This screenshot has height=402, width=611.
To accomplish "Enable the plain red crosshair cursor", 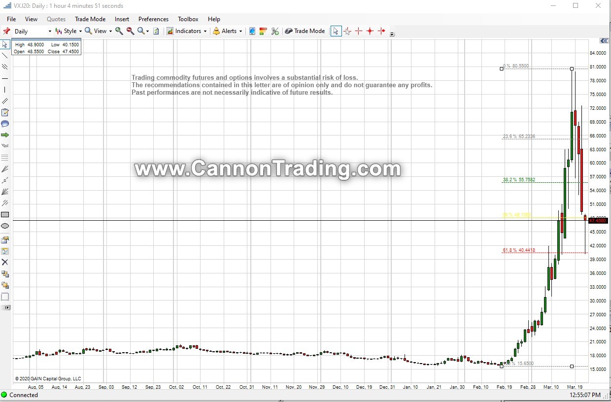I will [359, 31].
